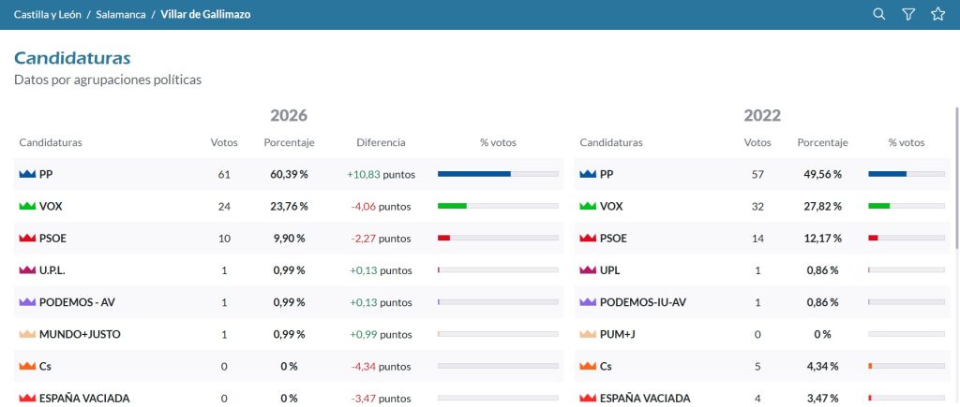Click the U.P.L. crown icon in 2026

point(27,270)
